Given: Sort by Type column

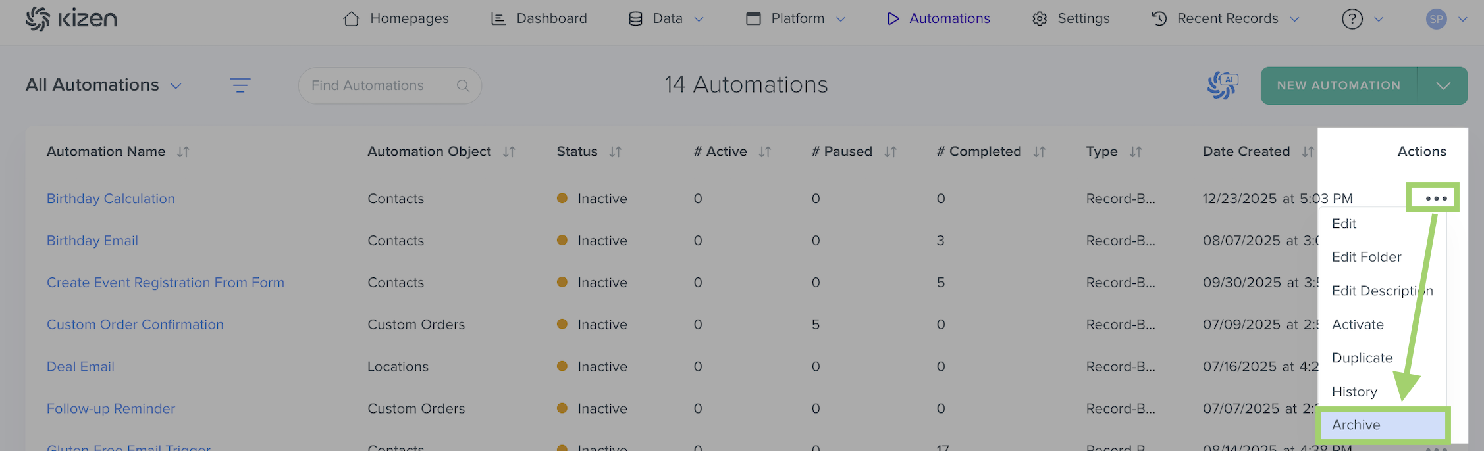Looking at the screenshot, I should point(1136,152).
